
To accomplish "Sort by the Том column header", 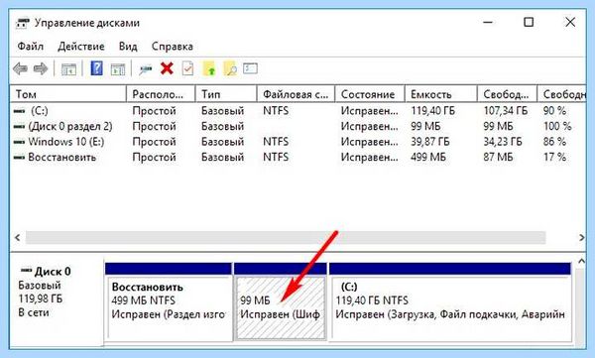I will (67, 94).
